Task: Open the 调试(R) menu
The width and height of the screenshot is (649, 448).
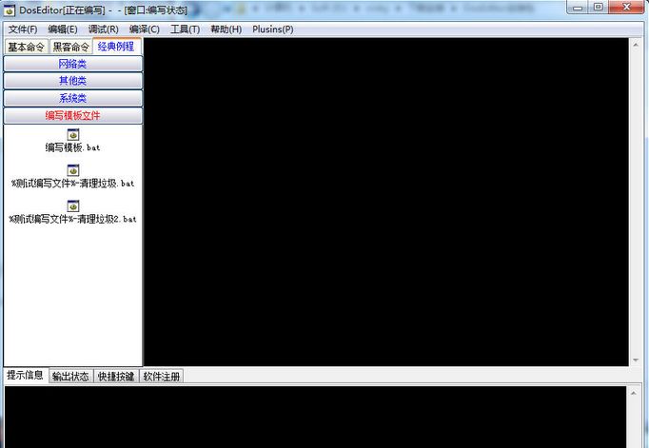Action: coord(103,29)
